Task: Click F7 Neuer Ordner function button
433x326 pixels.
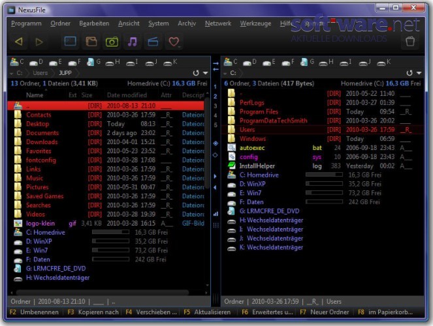Action: tap(325, 312)
